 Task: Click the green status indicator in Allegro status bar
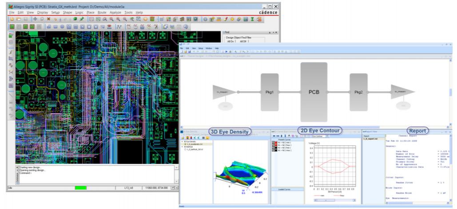click(81, 188)
